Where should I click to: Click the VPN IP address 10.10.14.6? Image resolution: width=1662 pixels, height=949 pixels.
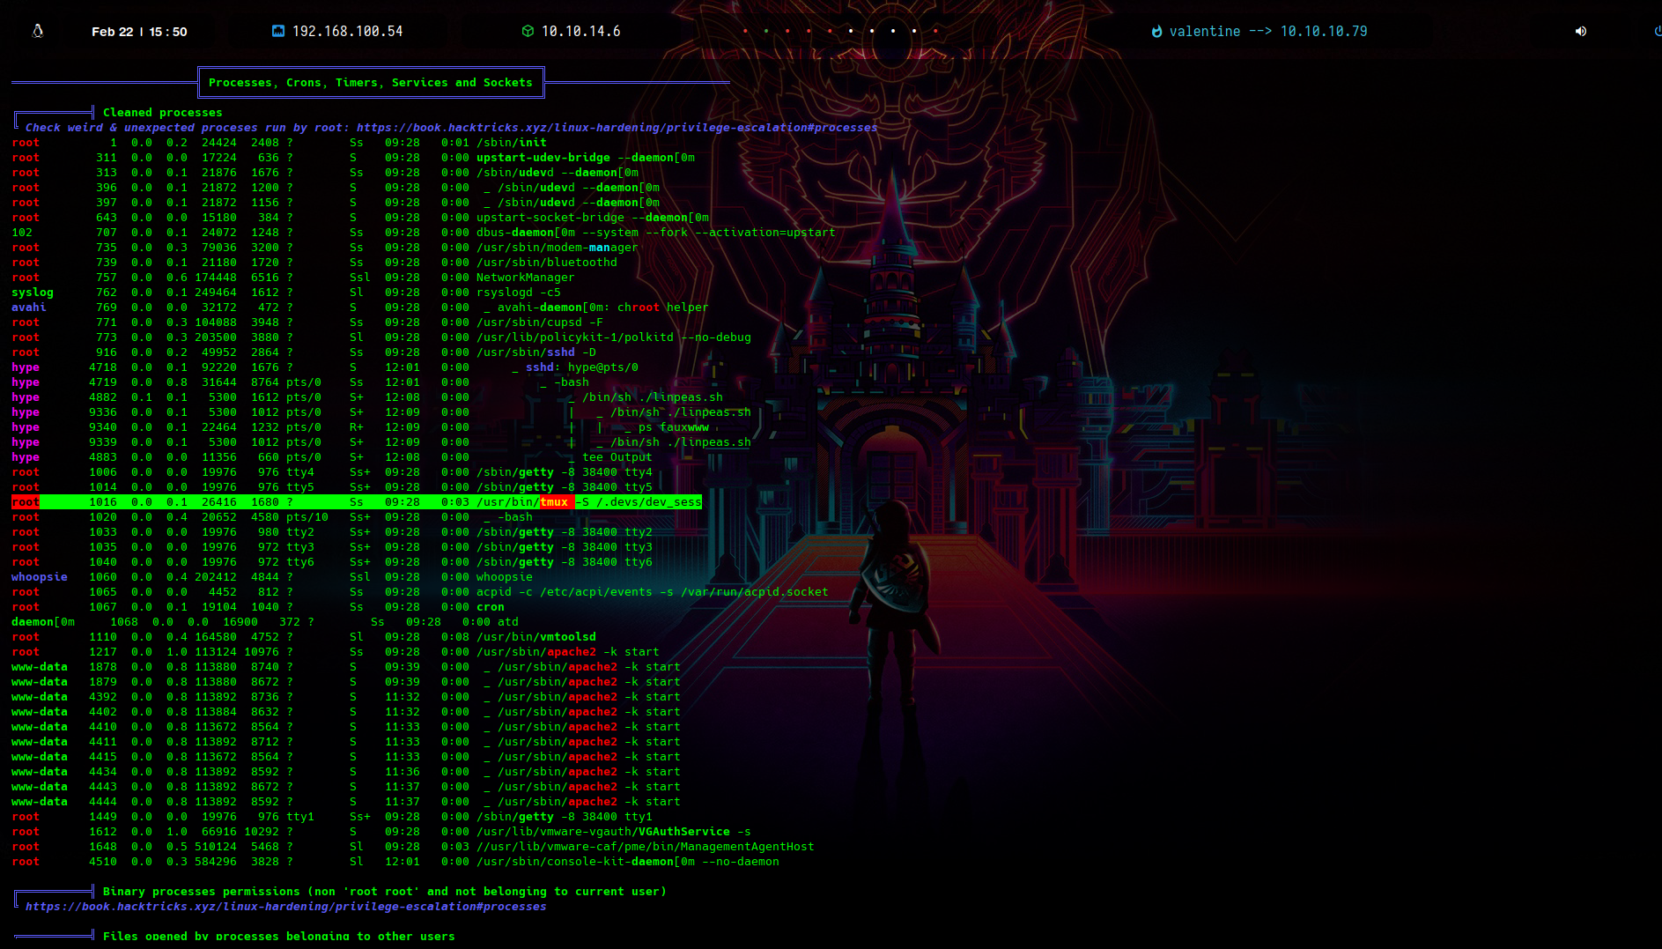pyautogui.click(x=580, y=31)
